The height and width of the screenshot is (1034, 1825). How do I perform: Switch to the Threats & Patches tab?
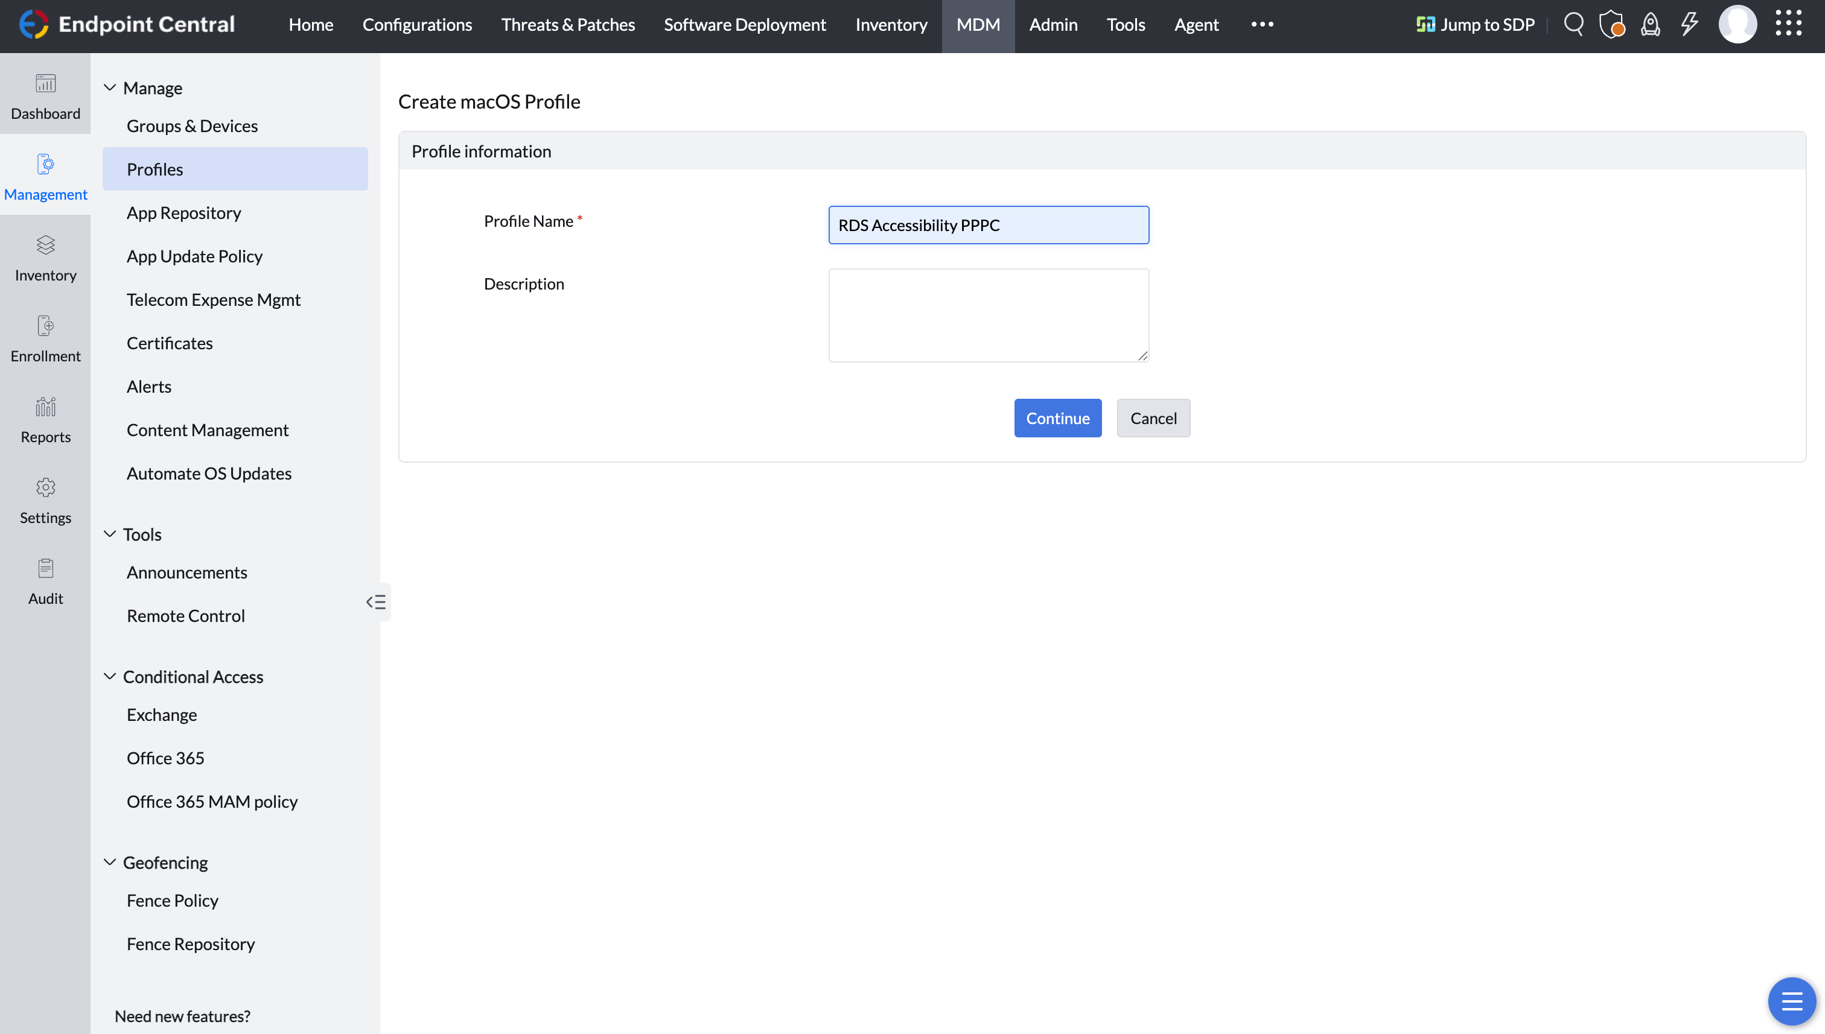pyautogui.click(x=568, y=25)
